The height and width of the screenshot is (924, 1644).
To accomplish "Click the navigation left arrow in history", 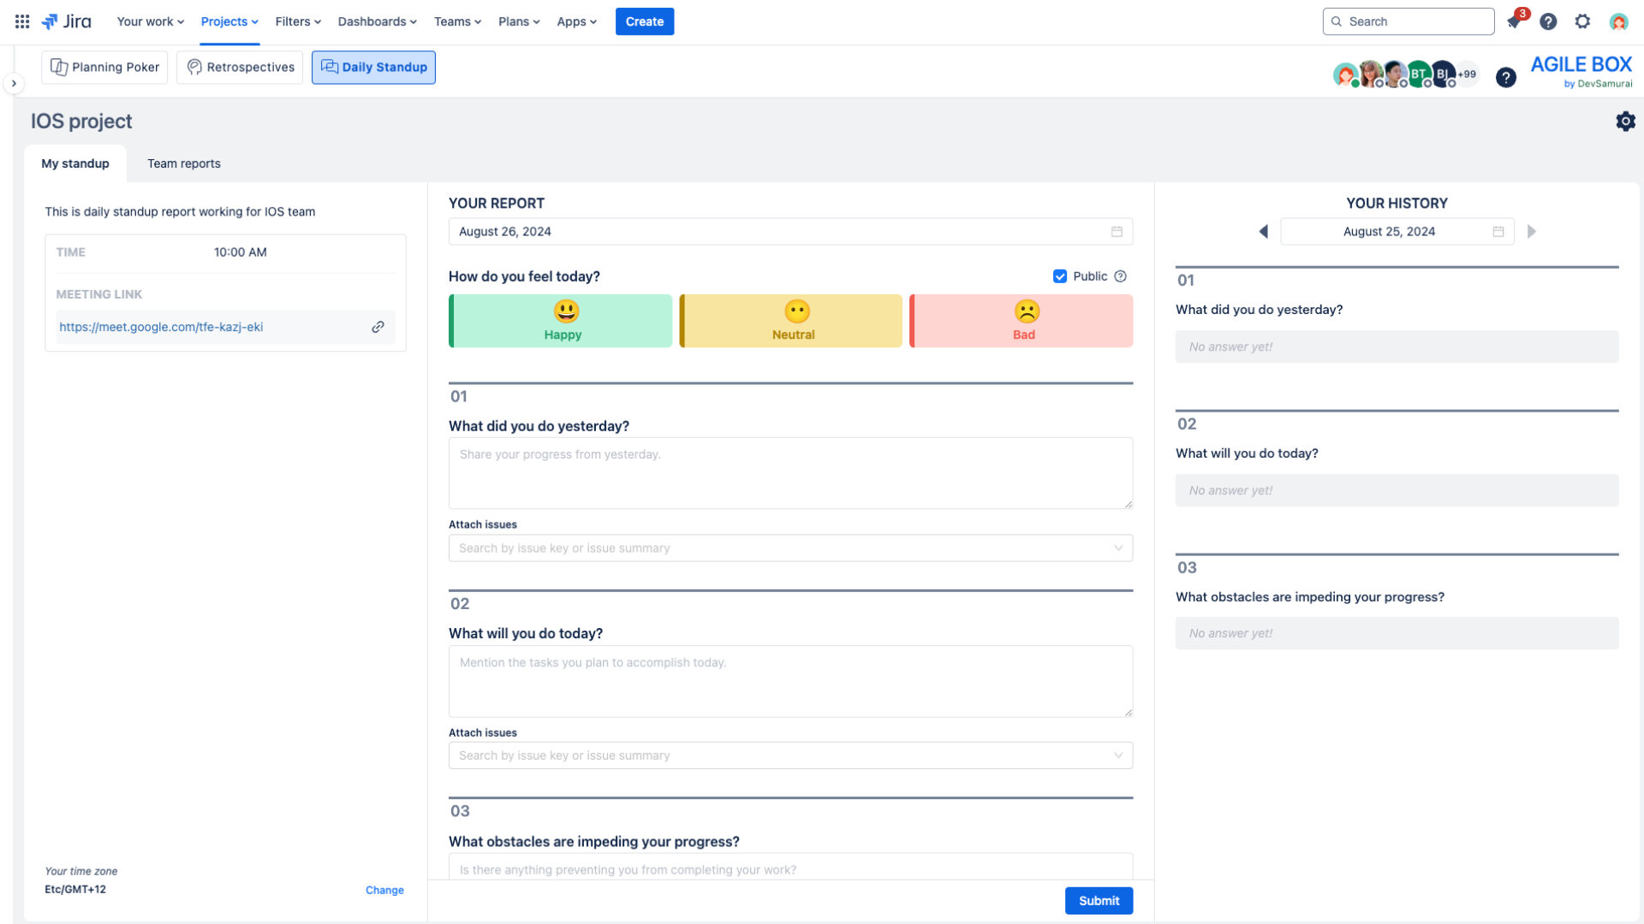I will [x=1262, y=231].
